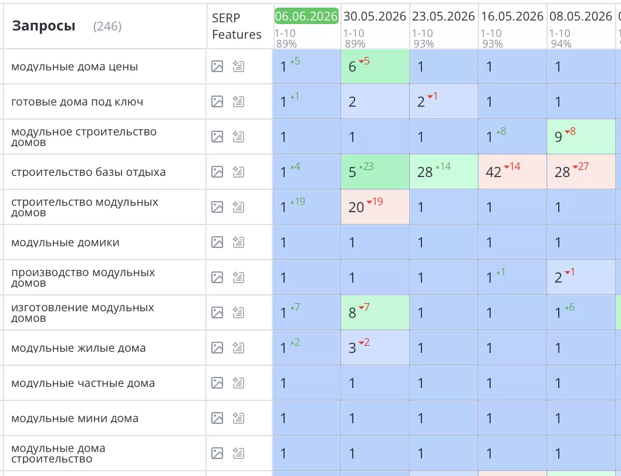Click snippet icon for готовые дома под ключ
The height and width of the screenshot is (476, 621).
point(238,101)
